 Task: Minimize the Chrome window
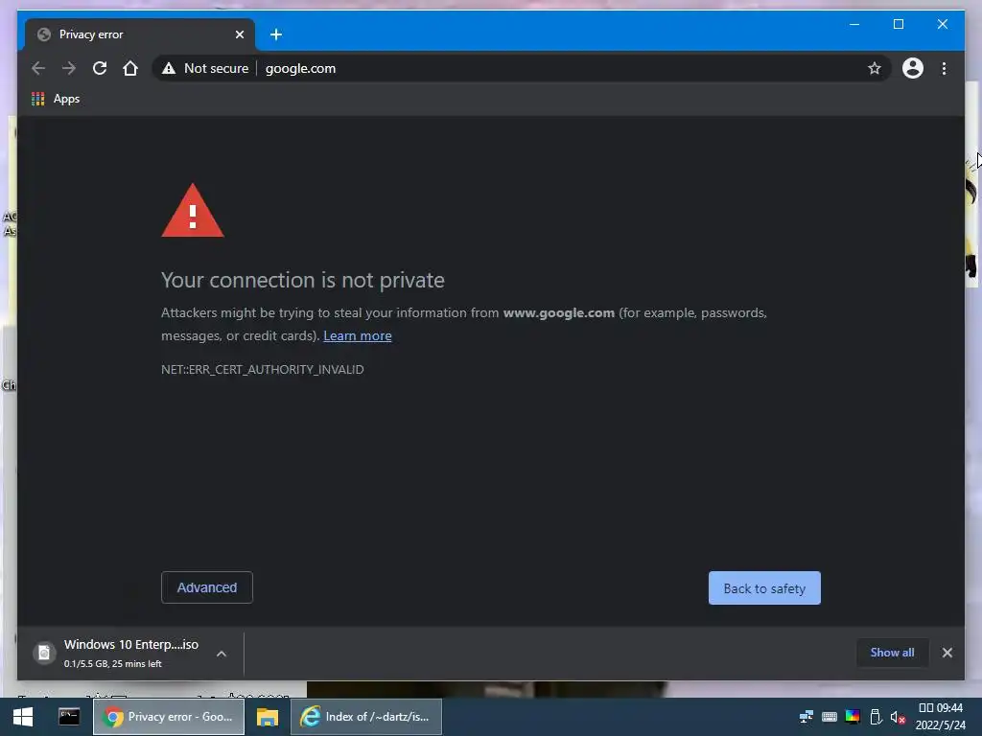[x=854, y=24]
